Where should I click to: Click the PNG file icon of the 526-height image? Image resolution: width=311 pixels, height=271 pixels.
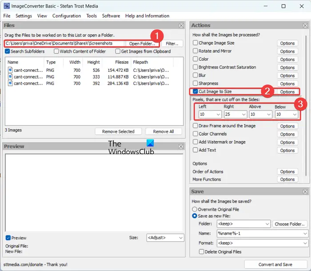pyautogui.click(x=10, y=70)
